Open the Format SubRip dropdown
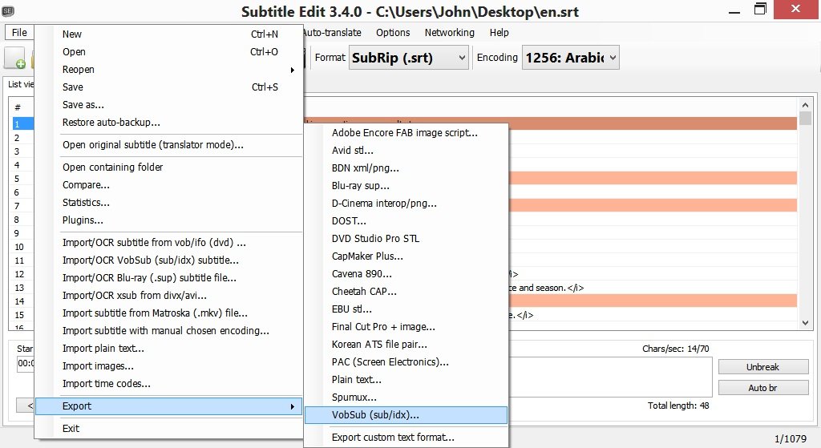821x448 pixels. point(409,58)
